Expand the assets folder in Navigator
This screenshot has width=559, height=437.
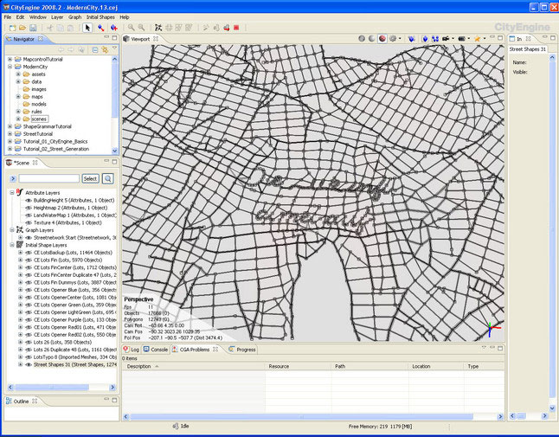[18, 74]
